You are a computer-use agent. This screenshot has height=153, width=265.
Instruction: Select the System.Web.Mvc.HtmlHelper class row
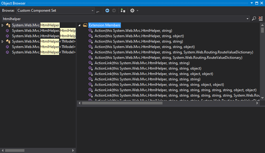(x=36, y=25)
